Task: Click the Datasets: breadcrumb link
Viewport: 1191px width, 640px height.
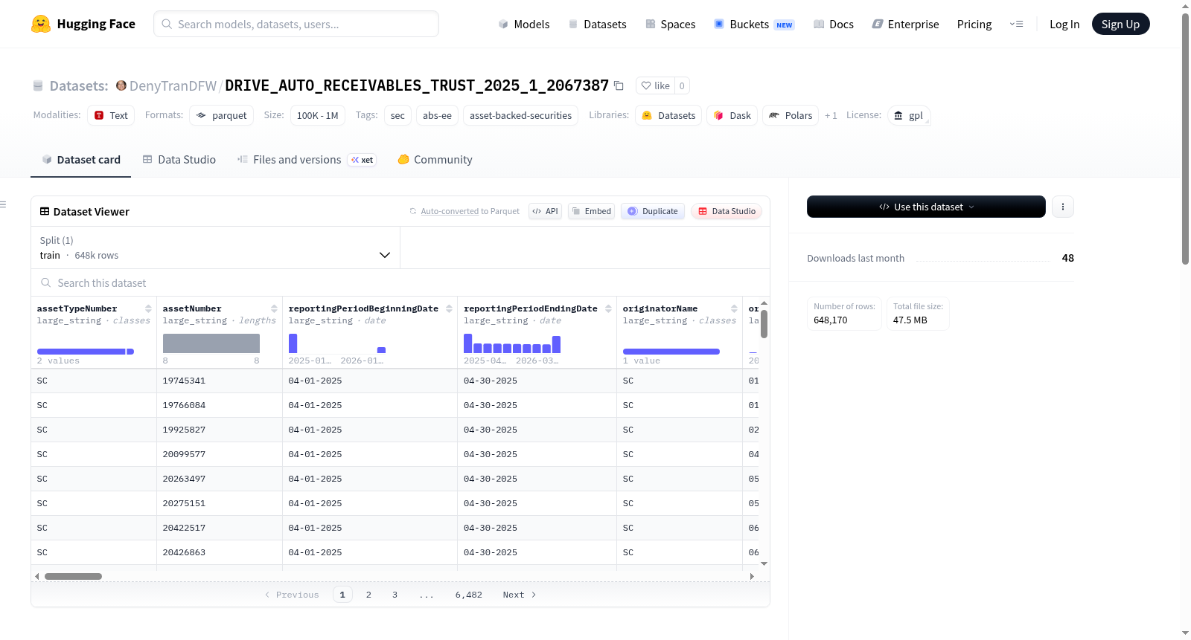Action: (78, 85)
